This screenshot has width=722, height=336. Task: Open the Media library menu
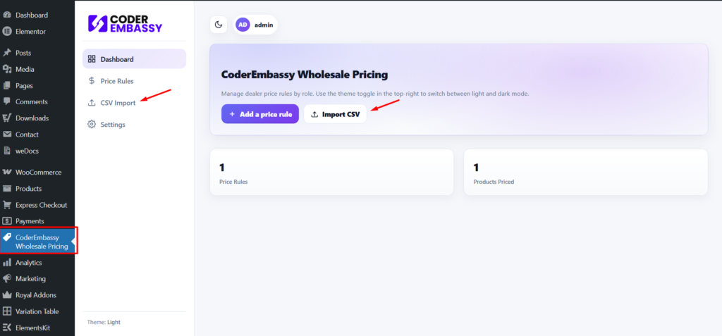(x=25, y=69)
